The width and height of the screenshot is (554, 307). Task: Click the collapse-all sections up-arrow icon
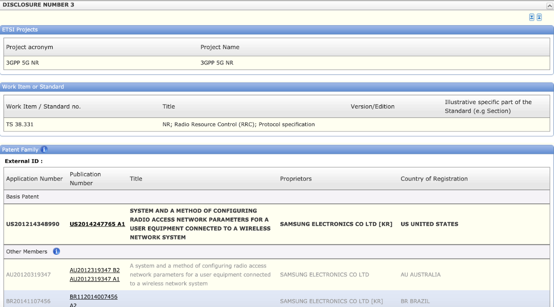539,17
